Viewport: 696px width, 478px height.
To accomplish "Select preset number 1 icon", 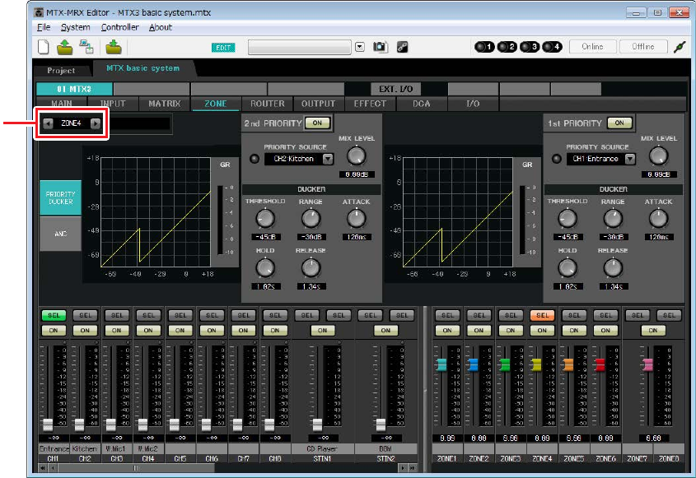I will [484, 47].
